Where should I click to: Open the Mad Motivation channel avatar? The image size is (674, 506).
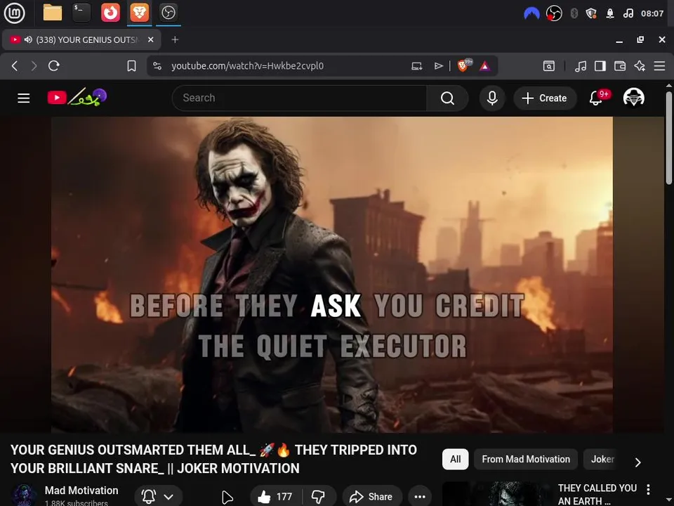[24, 496]
